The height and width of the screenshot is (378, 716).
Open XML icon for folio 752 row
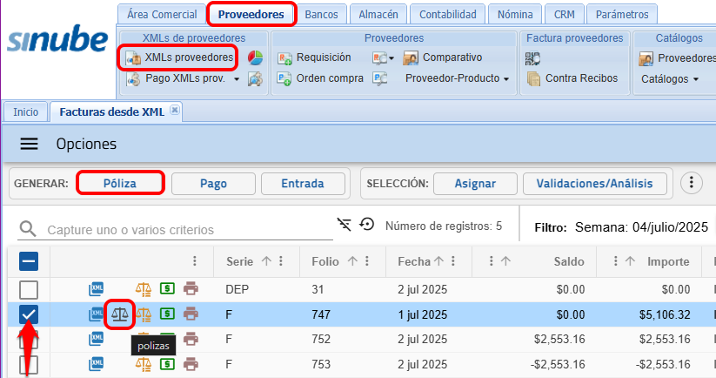(96, 339)
